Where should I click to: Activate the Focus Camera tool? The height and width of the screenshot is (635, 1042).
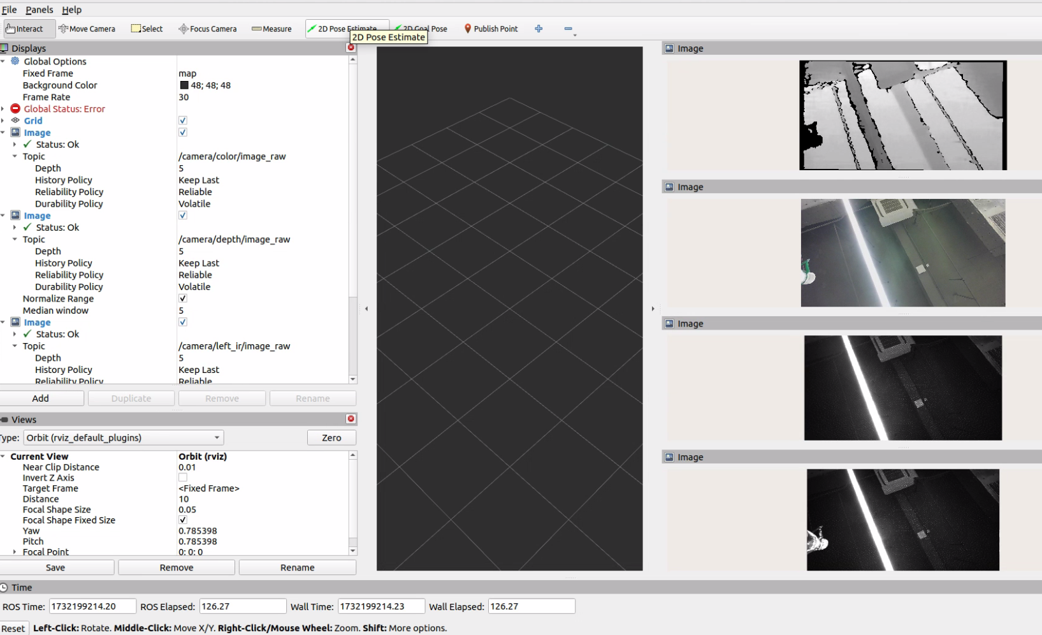208,29
